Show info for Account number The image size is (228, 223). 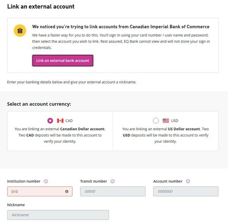[x=188, y=182]
